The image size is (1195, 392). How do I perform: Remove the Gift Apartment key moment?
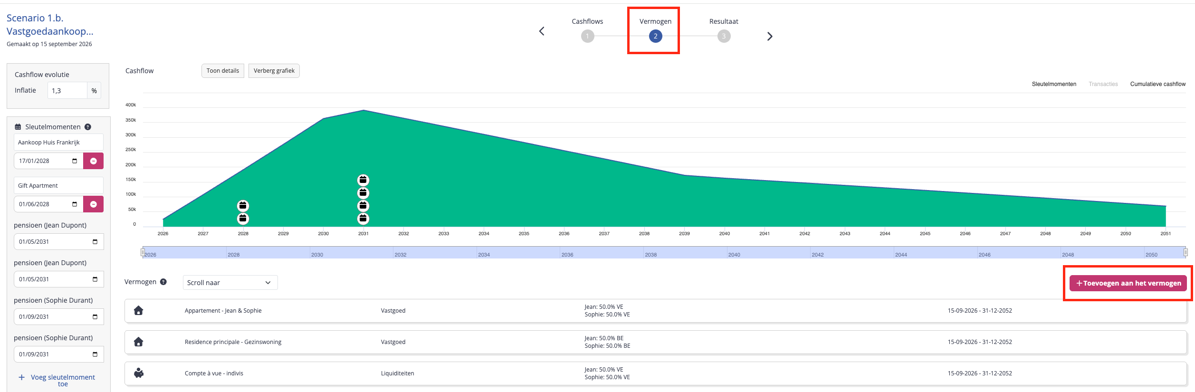[93, 204]
